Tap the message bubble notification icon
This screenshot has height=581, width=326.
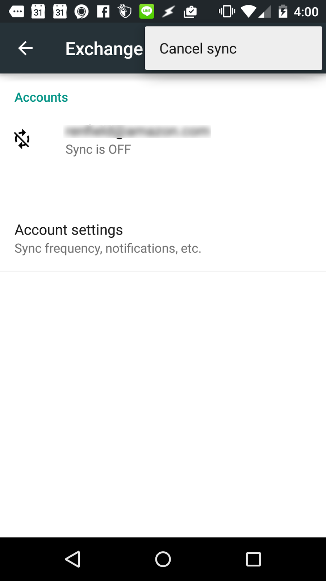click(16, 12)
